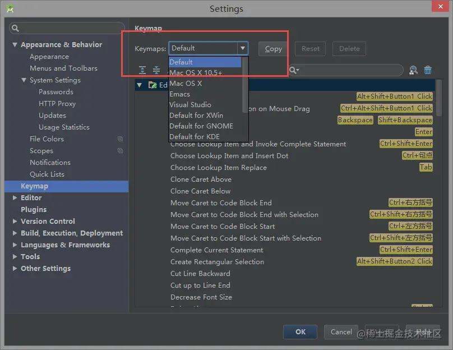
Task: Choose Emacs keymap option
Action: (x=205, y=94)
